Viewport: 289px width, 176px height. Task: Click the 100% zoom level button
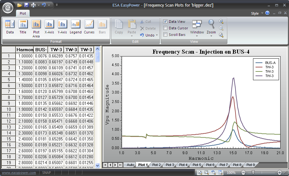pyautogui.click(x=231, y=173)
